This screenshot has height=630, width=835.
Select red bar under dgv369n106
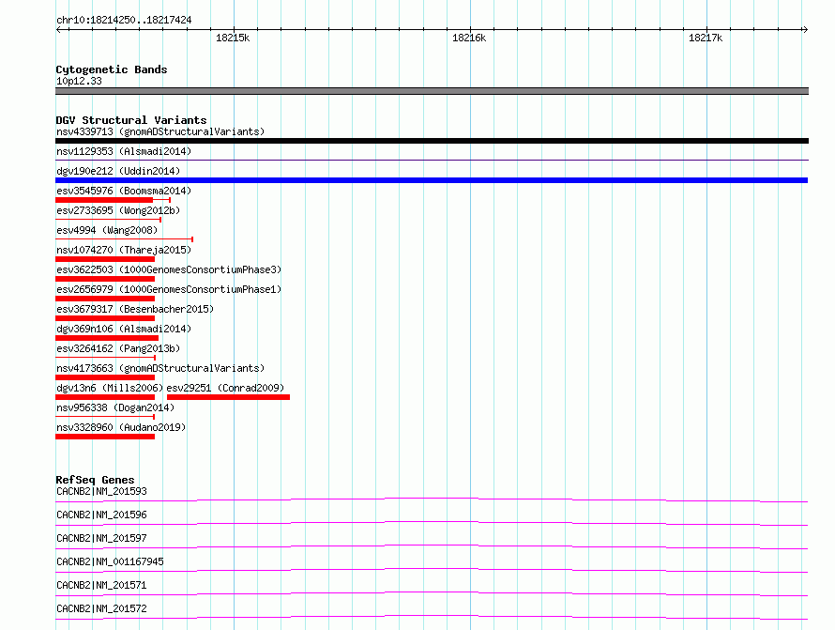click(107, 338)
